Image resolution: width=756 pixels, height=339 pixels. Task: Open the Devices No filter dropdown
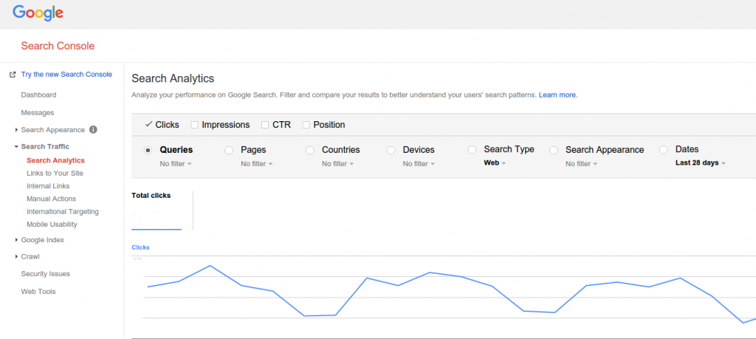419,164
